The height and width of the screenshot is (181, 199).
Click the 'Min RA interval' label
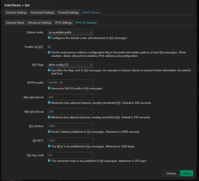click(34, 112)
